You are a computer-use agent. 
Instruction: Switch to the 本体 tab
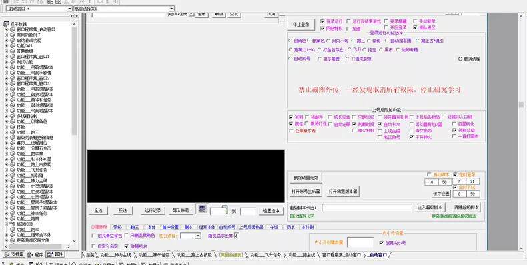pos(151,227)
